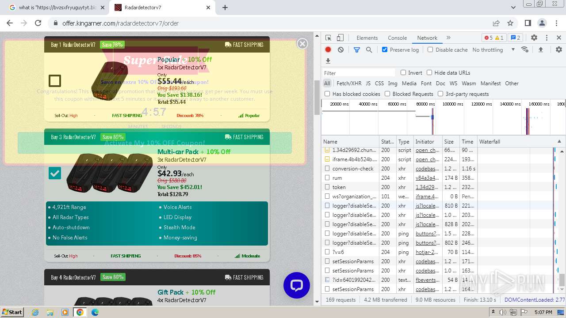Open the No throttling dropdown
566x318 pixels.
pos(493,50)
